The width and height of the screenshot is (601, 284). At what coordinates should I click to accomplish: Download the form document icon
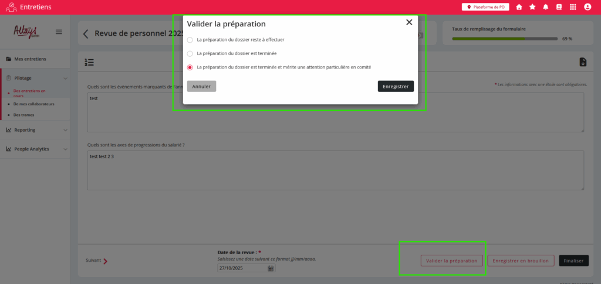click(582, 62)
